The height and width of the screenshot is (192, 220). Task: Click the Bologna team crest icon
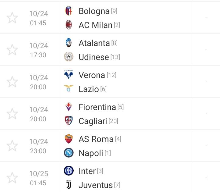(x=69, y=11)
